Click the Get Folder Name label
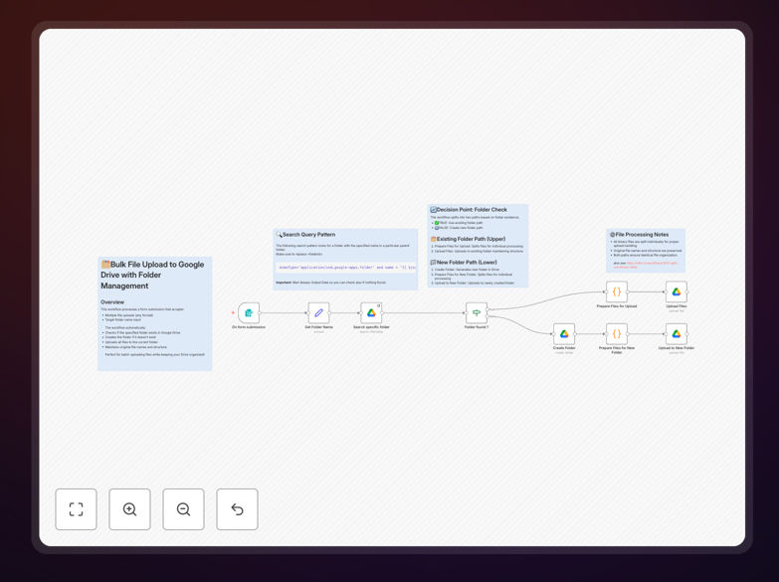 coord(318,327)
